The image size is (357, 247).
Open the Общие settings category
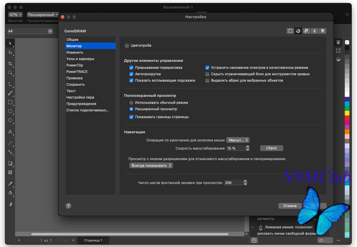click(x=91, y=40)
